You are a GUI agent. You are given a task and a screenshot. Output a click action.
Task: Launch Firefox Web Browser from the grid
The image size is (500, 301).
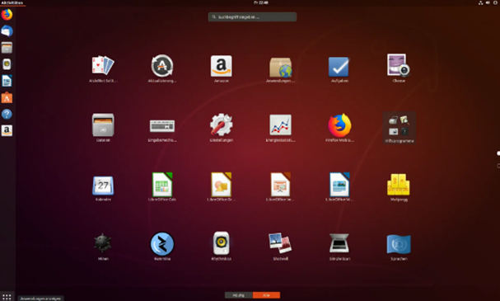pyautogui.click(x=339, y=128)
